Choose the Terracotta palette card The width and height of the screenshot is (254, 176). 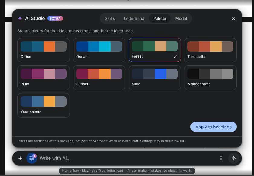(x=210, y=50)
